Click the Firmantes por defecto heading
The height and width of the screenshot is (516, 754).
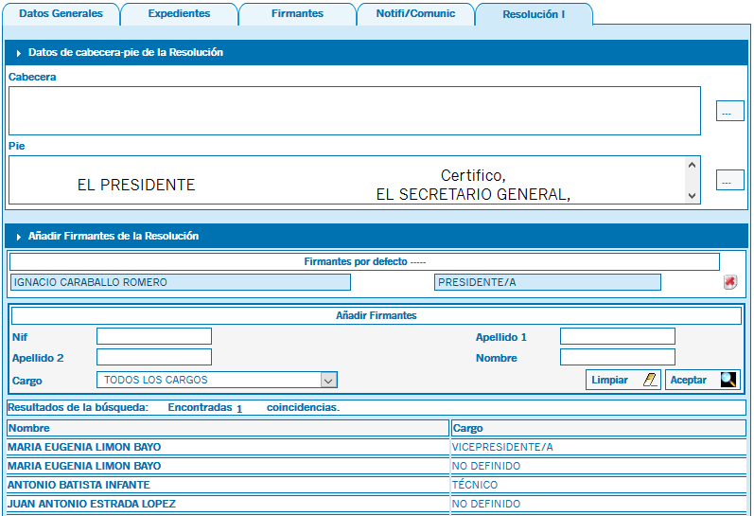[364, 261]
